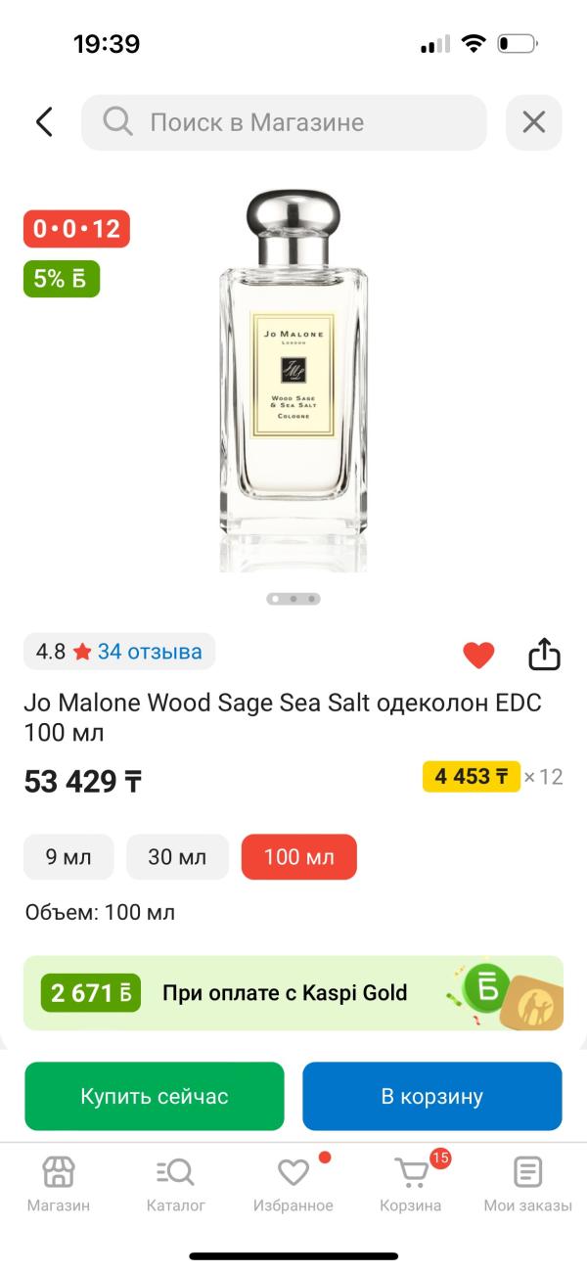Tap the magnifier icon in search bar
Screen dimensions: 587x1272
click(117, 122)
